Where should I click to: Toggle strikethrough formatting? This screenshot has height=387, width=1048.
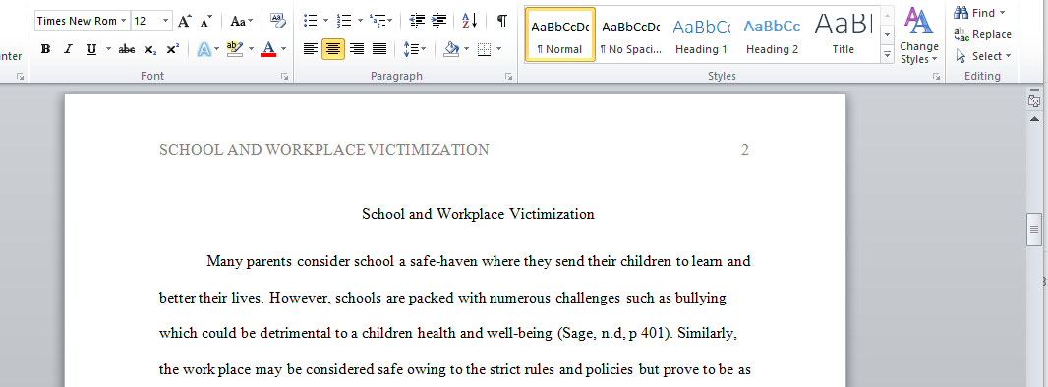[126, 49]
